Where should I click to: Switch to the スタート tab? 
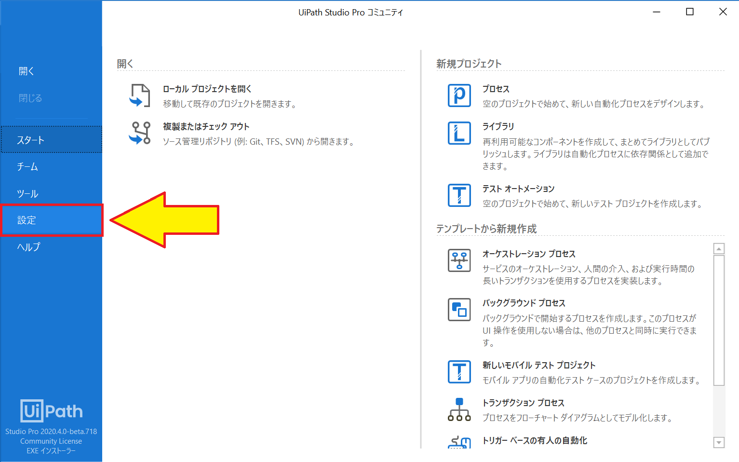click(52, 140)
